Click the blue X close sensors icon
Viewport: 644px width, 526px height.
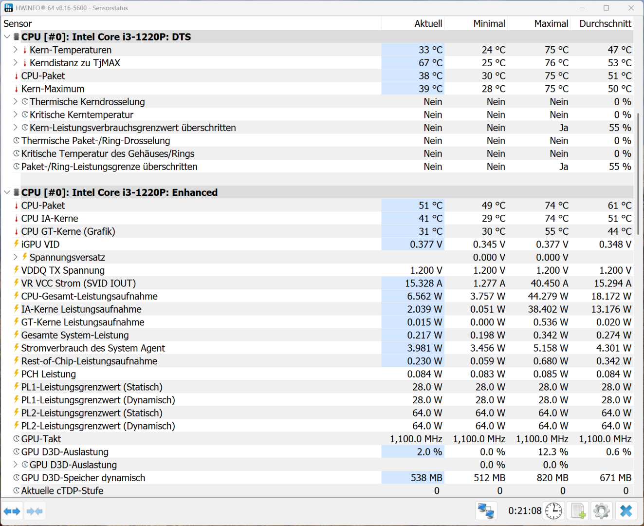click(x=626, y=511)
